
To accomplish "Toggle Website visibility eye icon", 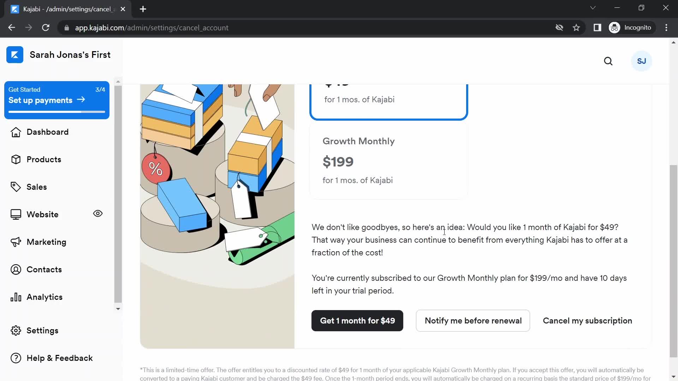I will (98, 213).
